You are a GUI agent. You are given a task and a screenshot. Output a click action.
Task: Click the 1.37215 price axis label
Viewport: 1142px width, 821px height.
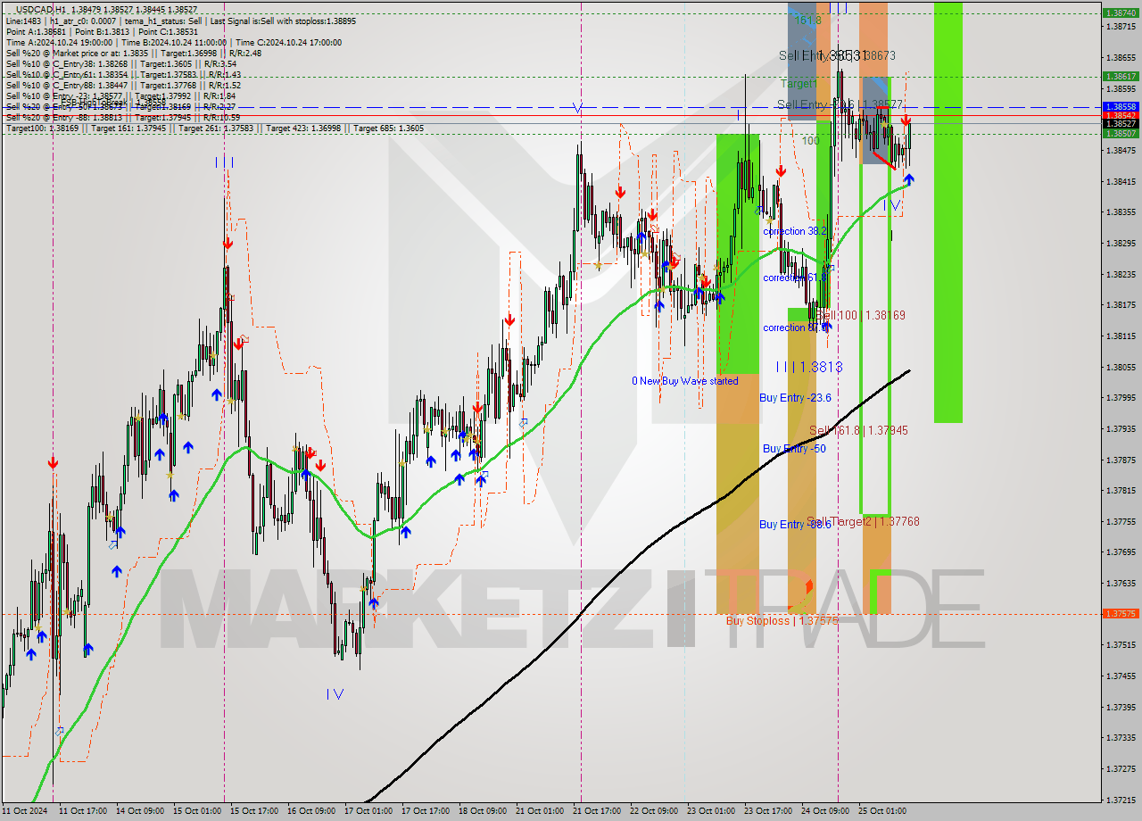[1120, 800]
